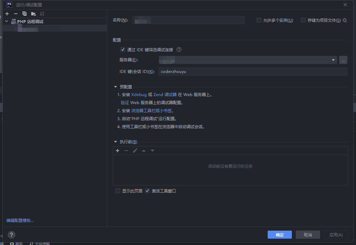Open 编辑配置模板 link

click(20, 220)
